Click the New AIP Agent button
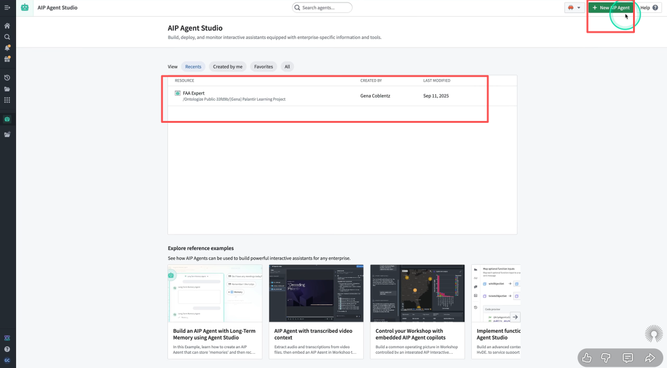Viewport: 667px width, 368px height. click(x=610, y=7)
